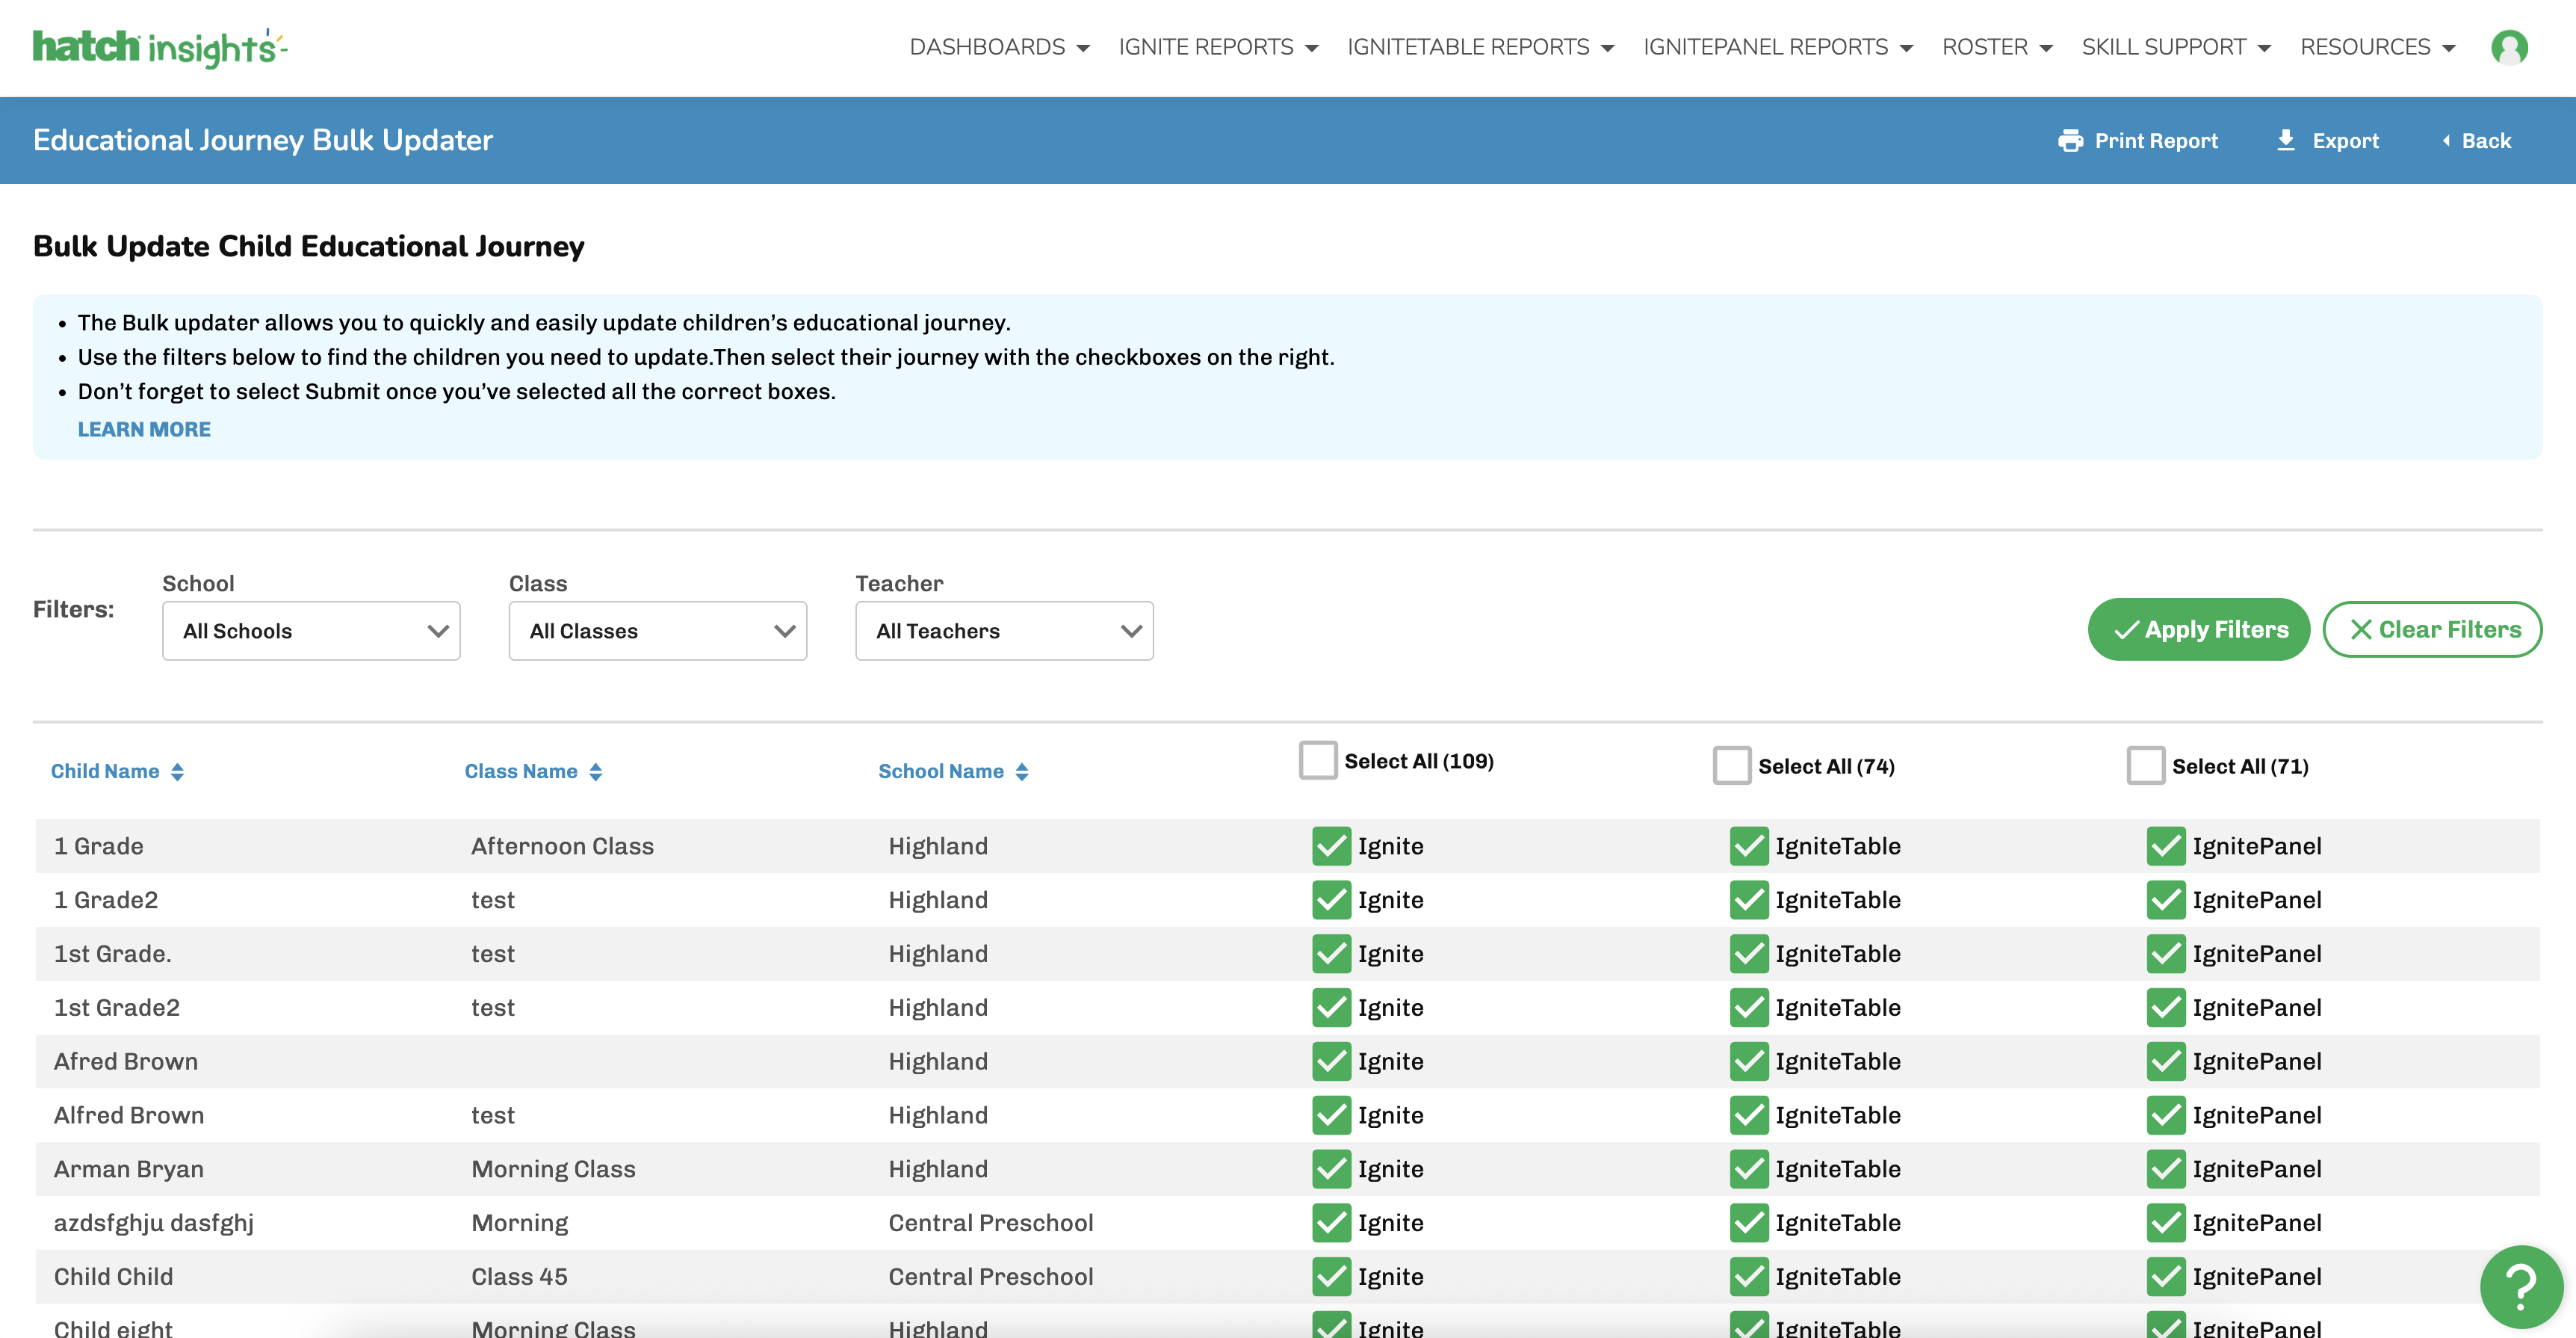Click the Export download icon
Screen dimensions: 2576x1338
pyautogui.click(x=2285, y=140)
